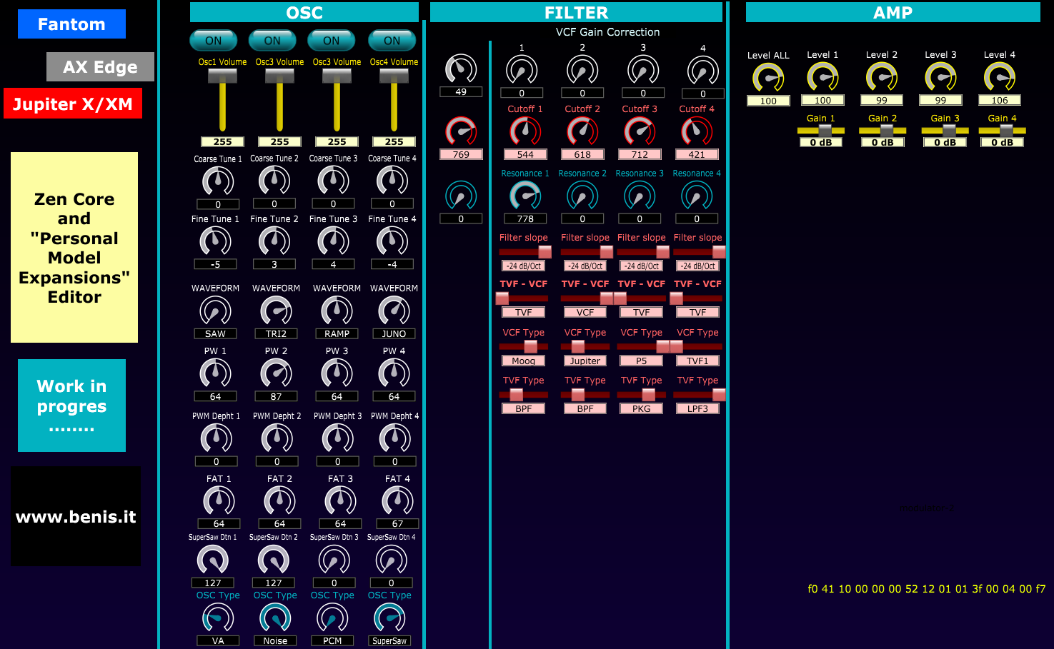Select the Jupiter X/XM tab
Screen dimensions: 1054x649
click(x=73, y=104)
